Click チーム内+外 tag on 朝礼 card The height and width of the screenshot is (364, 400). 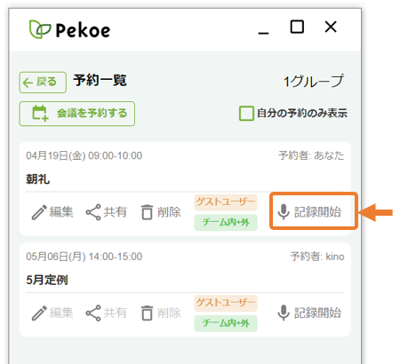(x=226, y=223)
